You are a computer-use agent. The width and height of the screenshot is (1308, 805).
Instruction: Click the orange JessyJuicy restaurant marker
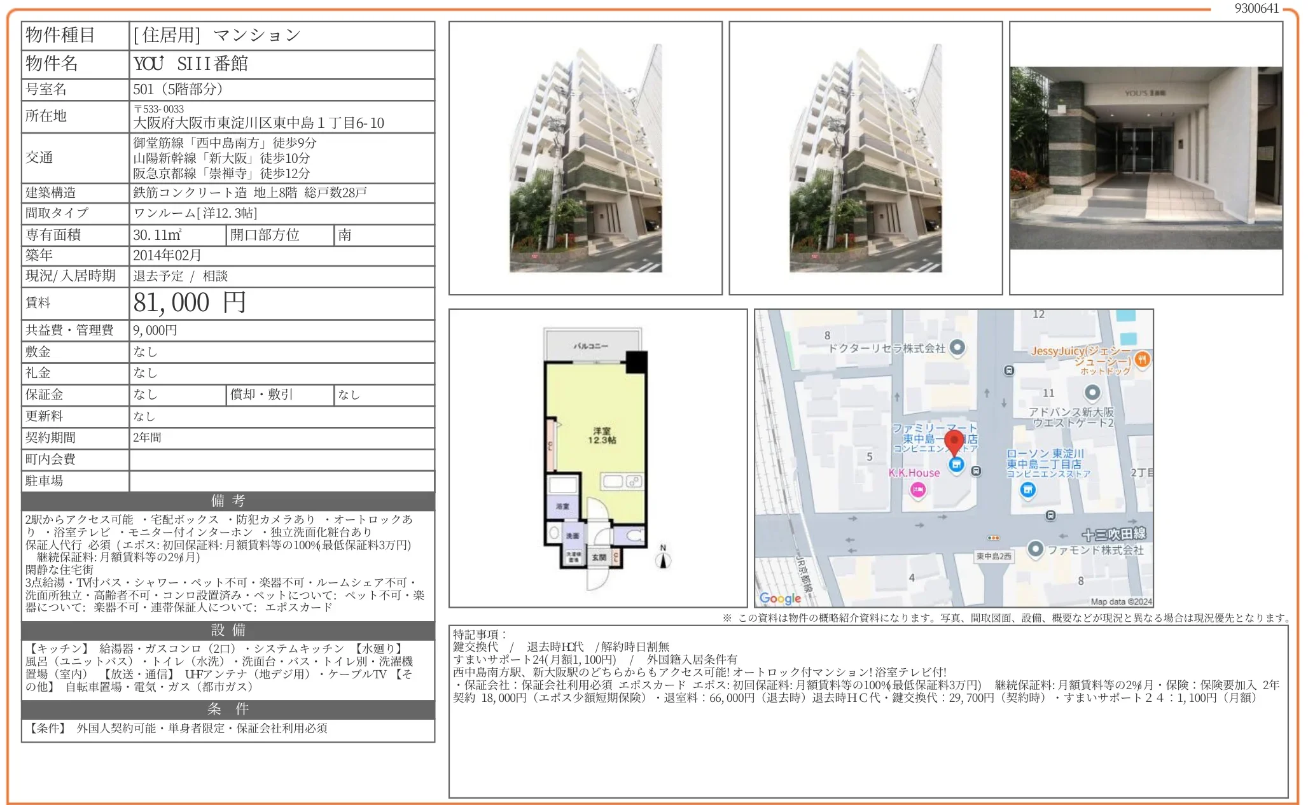coord(1142,360)
